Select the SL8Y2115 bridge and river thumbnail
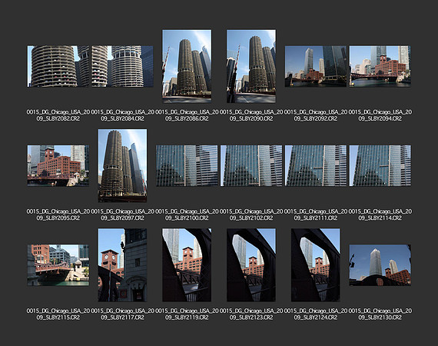Screen dimensions: 438x346 pos(58,265)
